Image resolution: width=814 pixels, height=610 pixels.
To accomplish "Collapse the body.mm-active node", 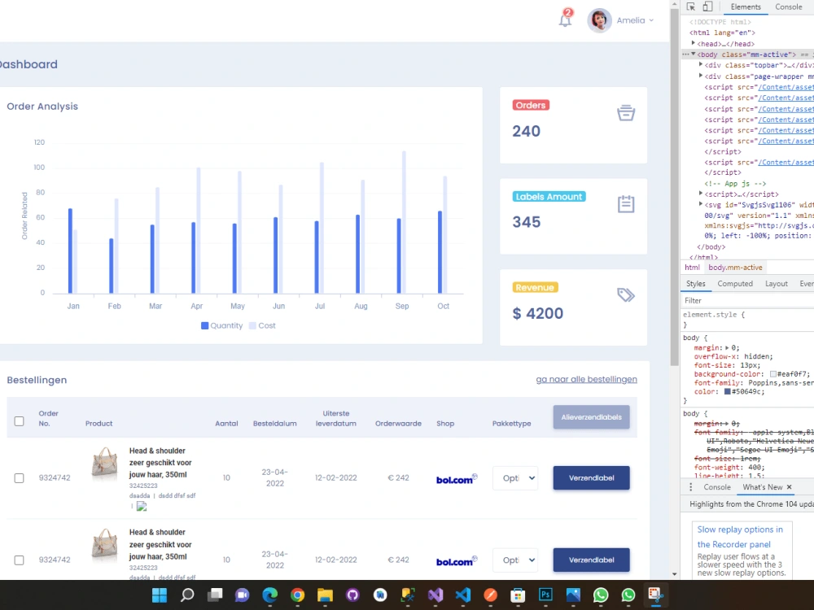I will point(693,54).
